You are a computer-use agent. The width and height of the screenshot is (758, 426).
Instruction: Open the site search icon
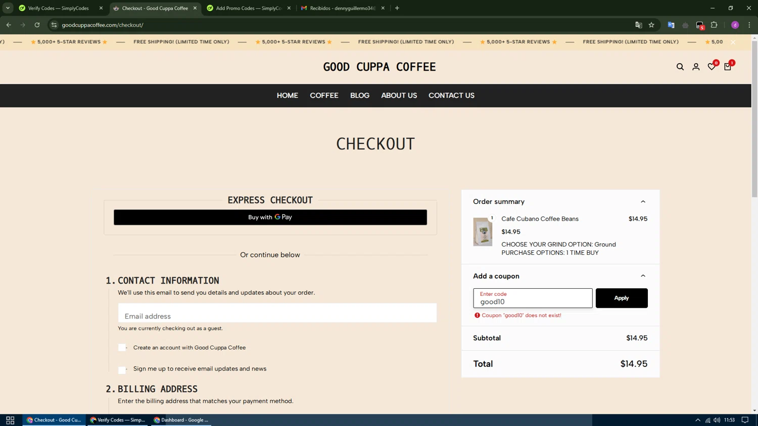680,67
